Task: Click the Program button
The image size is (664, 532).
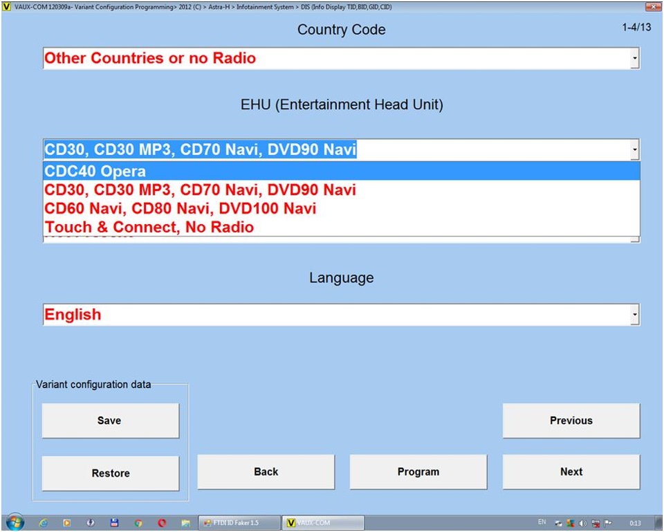Action: [418, 472]
